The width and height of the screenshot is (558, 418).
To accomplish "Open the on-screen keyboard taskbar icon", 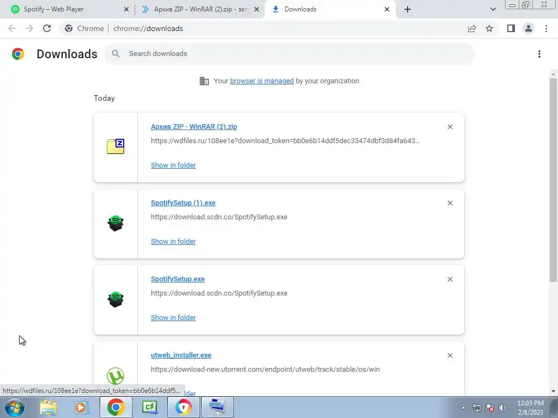I will point(217,407).
